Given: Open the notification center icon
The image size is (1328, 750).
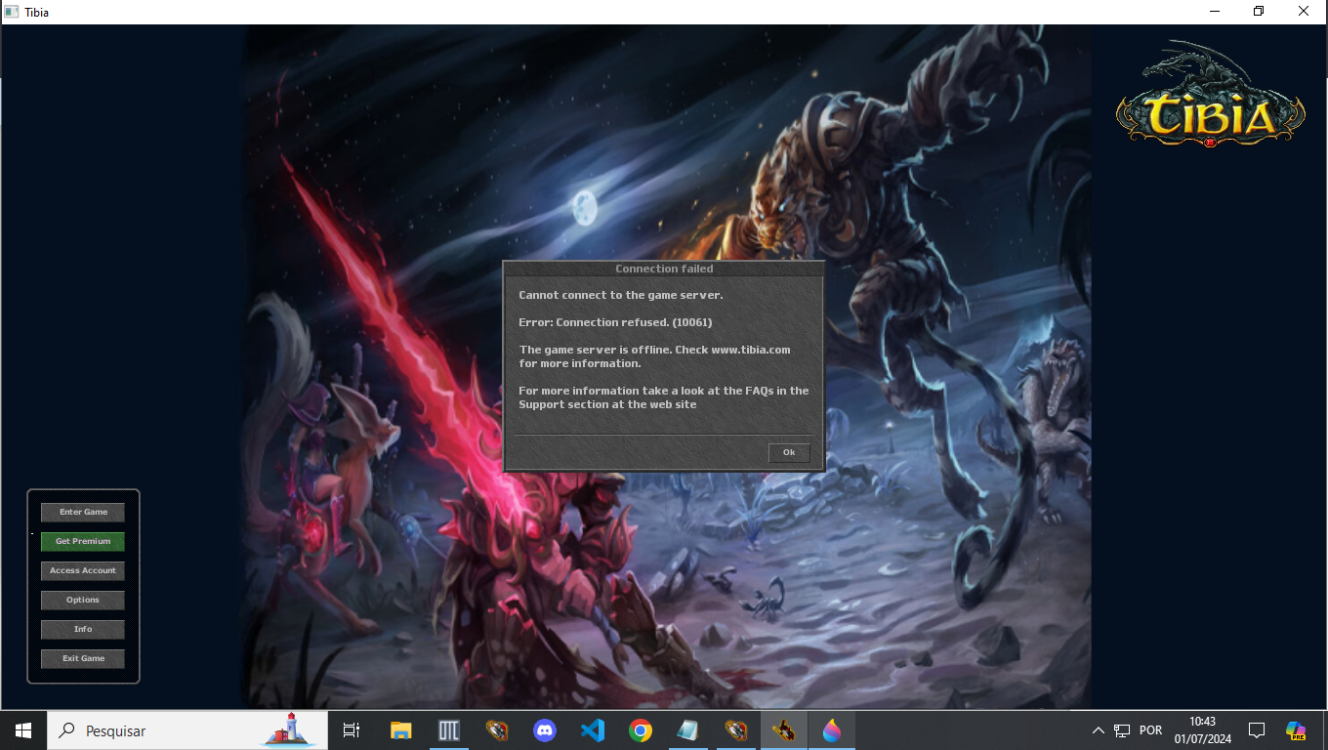Looking at the screenshot, I should click(1257, 730).
